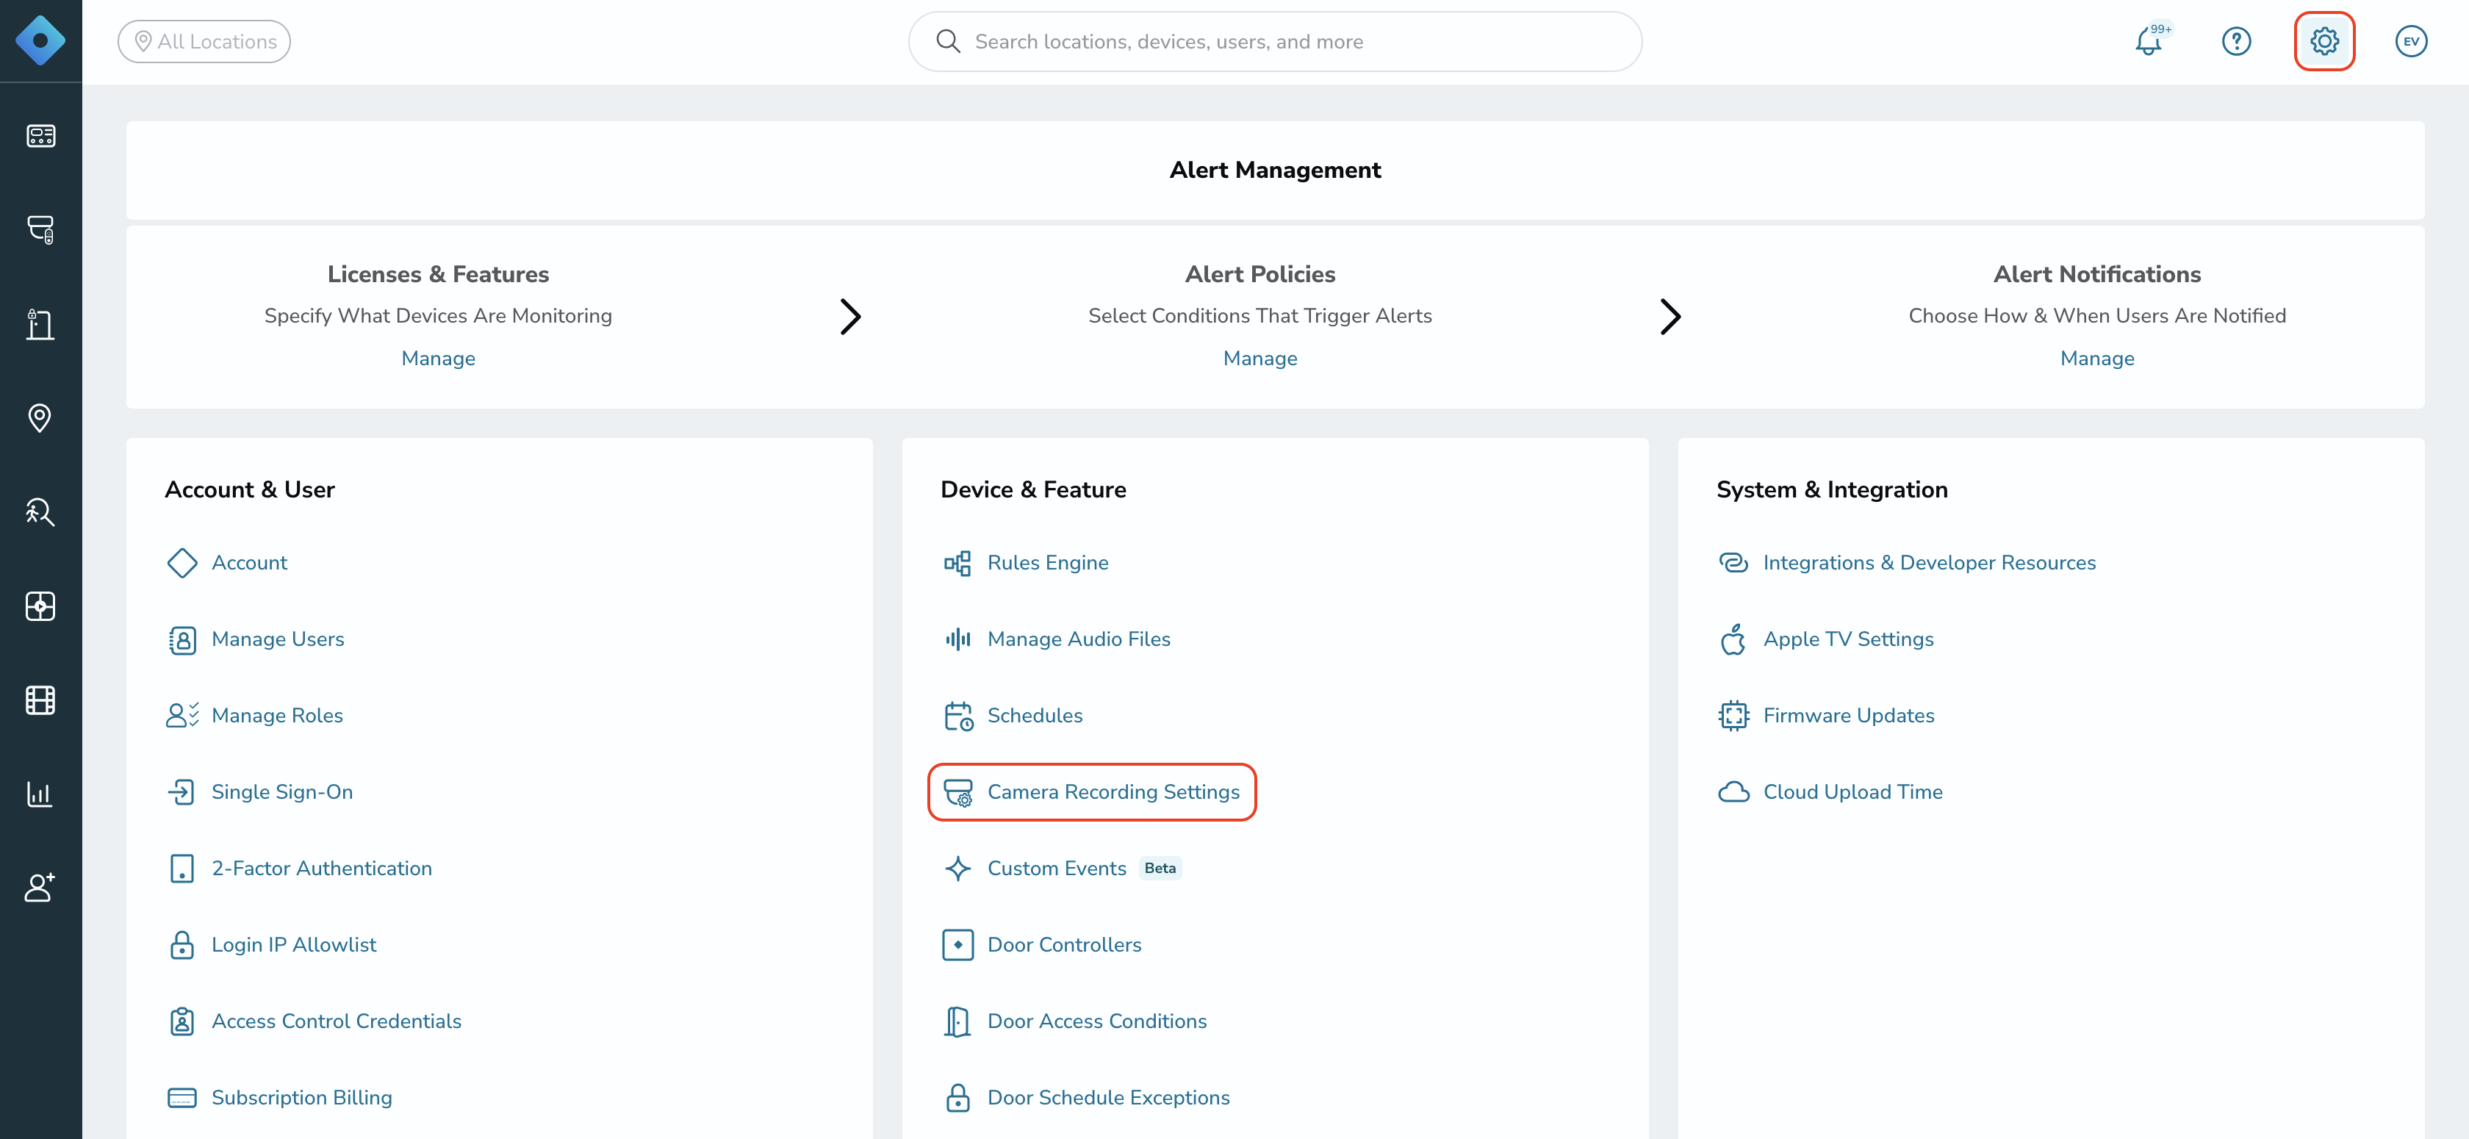2469x1139 pixels.
Task: Open the video film strip sidebar icon
Action: point(40,700)
